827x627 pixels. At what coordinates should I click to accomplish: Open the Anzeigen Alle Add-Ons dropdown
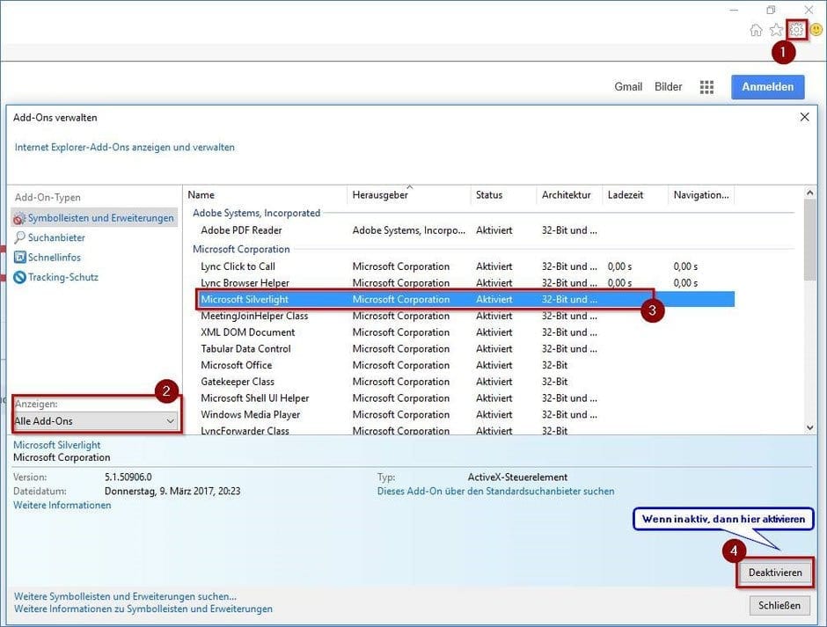point(96,421)
